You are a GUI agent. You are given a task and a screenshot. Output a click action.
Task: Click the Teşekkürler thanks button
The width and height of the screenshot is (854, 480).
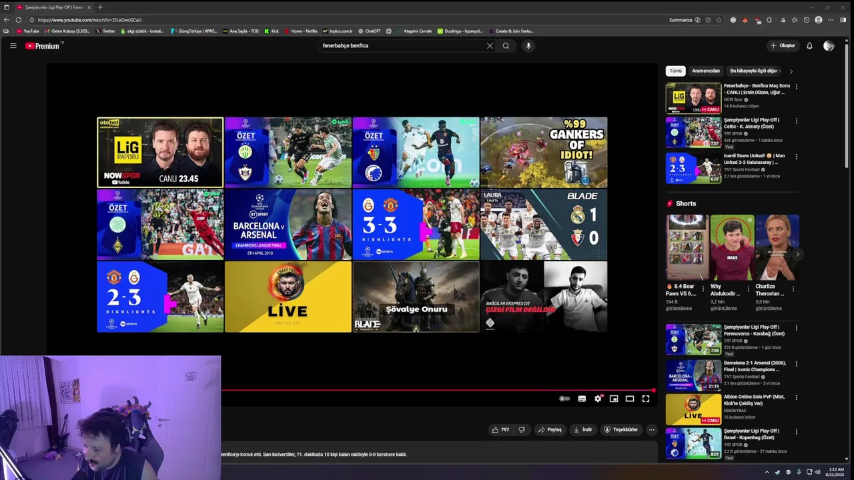click(621, 430)
